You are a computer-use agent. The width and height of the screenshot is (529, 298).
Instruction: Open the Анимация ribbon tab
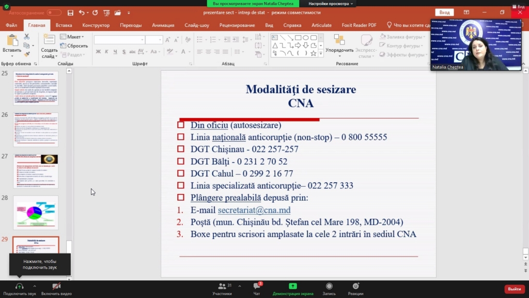tap(163, 25)
